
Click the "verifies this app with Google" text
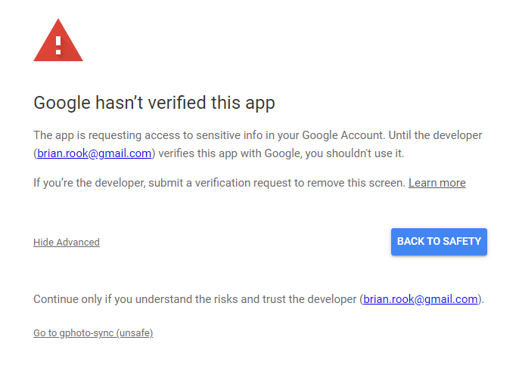[225, 153]
